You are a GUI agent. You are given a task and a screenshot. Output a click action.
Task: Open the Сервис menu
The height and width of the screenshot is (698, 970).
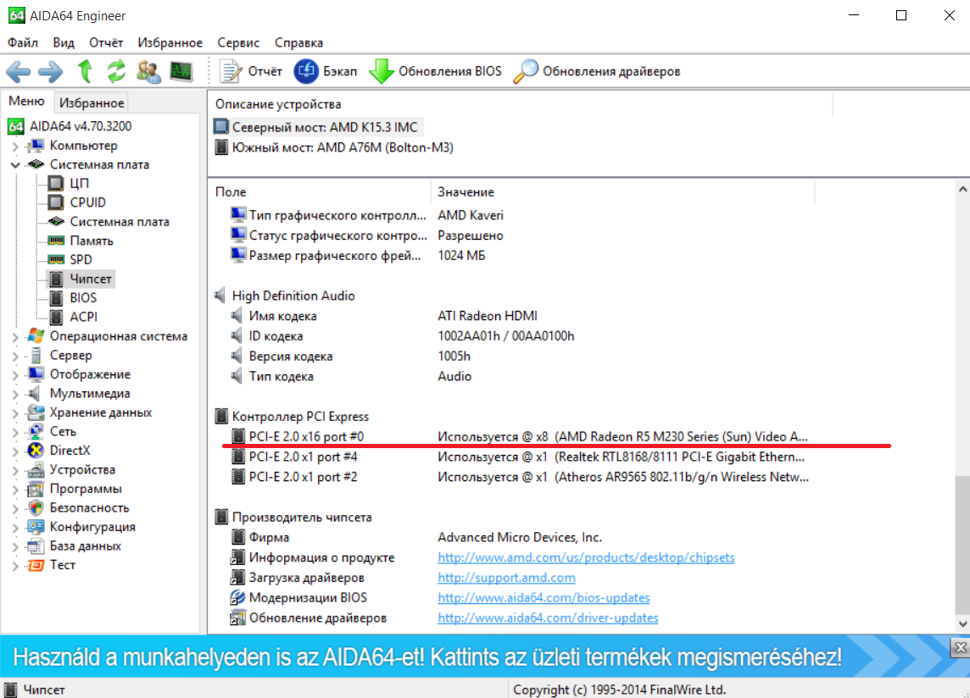[238, 42]
